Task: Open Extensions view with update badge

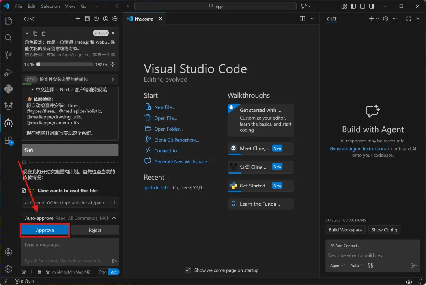Action: tap(8, 140)
